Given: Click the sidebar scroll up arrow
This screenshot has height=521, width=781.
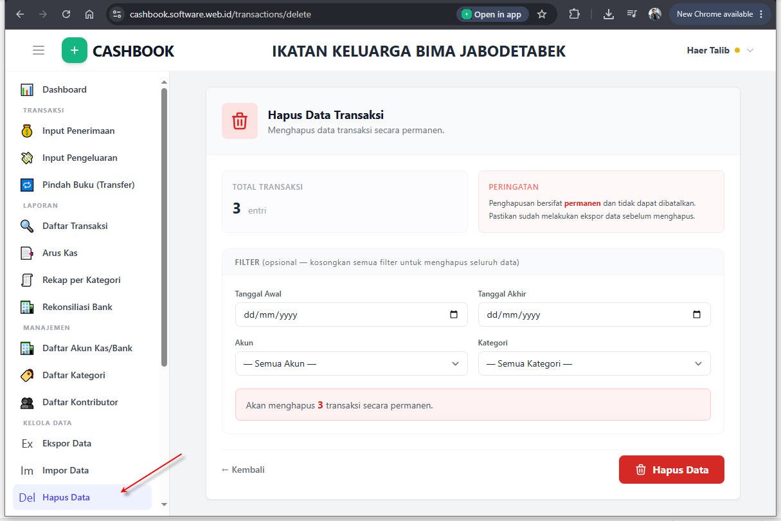Looking at the screenshot, I should click(x=164, y=82).
